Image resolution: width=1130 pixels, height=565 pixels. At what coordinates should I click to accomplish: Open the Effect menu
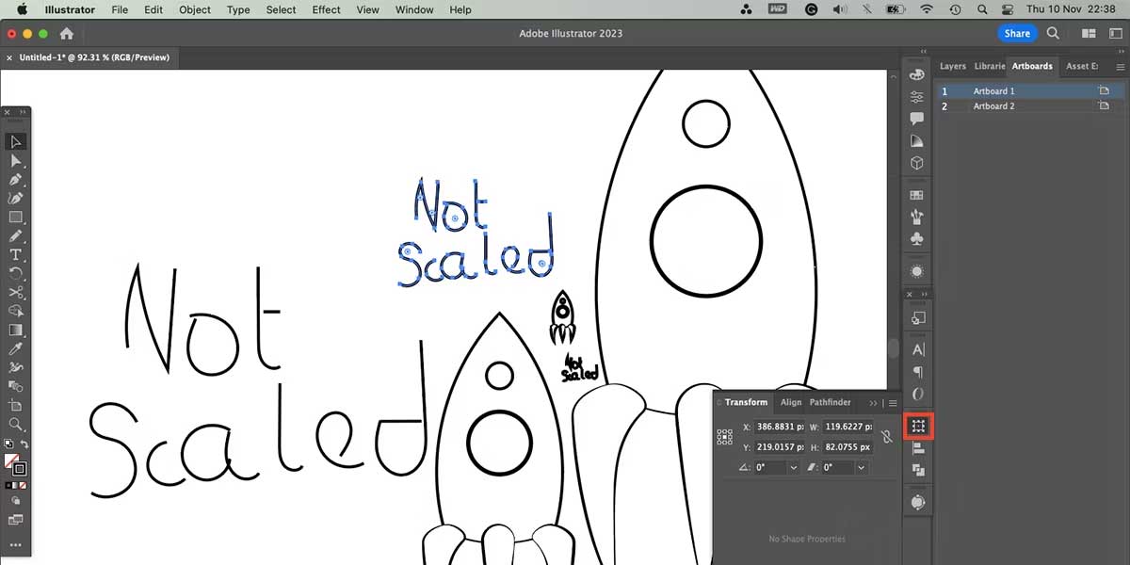pyautogui.click(x=326, y=9)
